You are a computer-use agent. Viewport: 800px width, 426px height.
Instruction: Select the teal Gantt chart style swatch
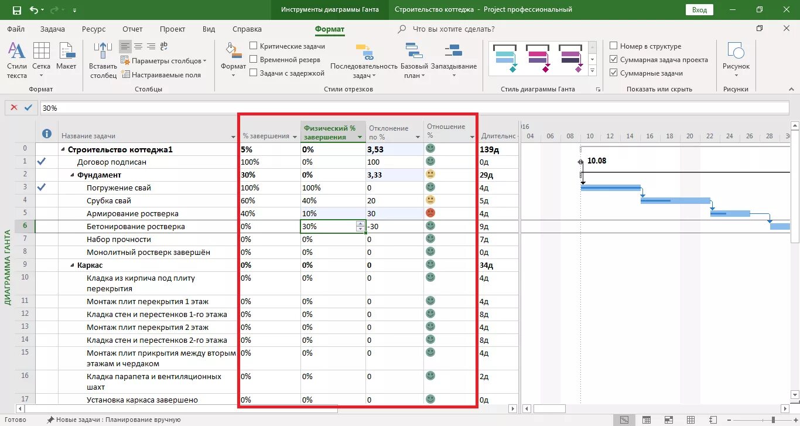point(505,58)
